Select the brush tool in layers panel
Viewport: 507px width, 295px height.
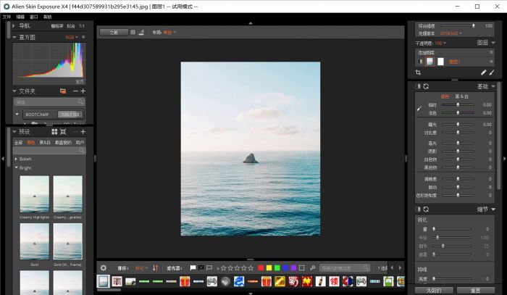click(492, 72)
